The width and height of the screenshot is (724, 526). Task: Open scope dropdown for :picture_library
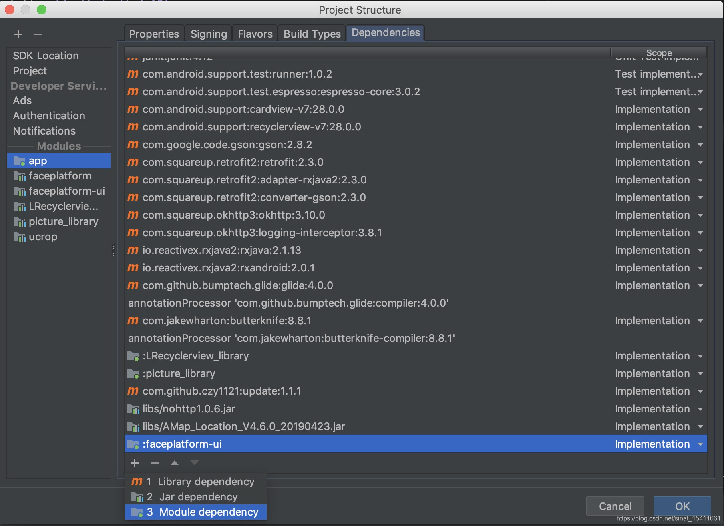700,373
